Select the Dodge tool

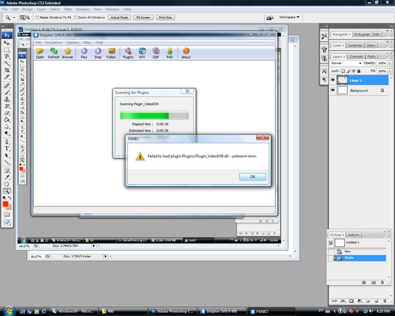6,133
